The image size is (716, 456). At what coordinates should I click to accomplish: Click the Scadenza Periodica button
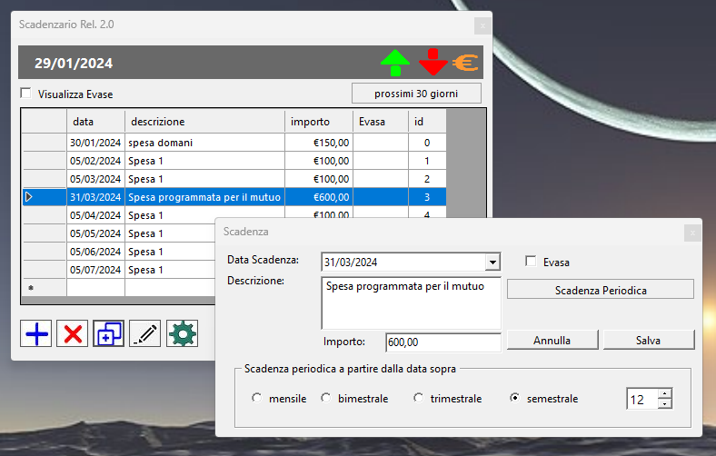601,291
